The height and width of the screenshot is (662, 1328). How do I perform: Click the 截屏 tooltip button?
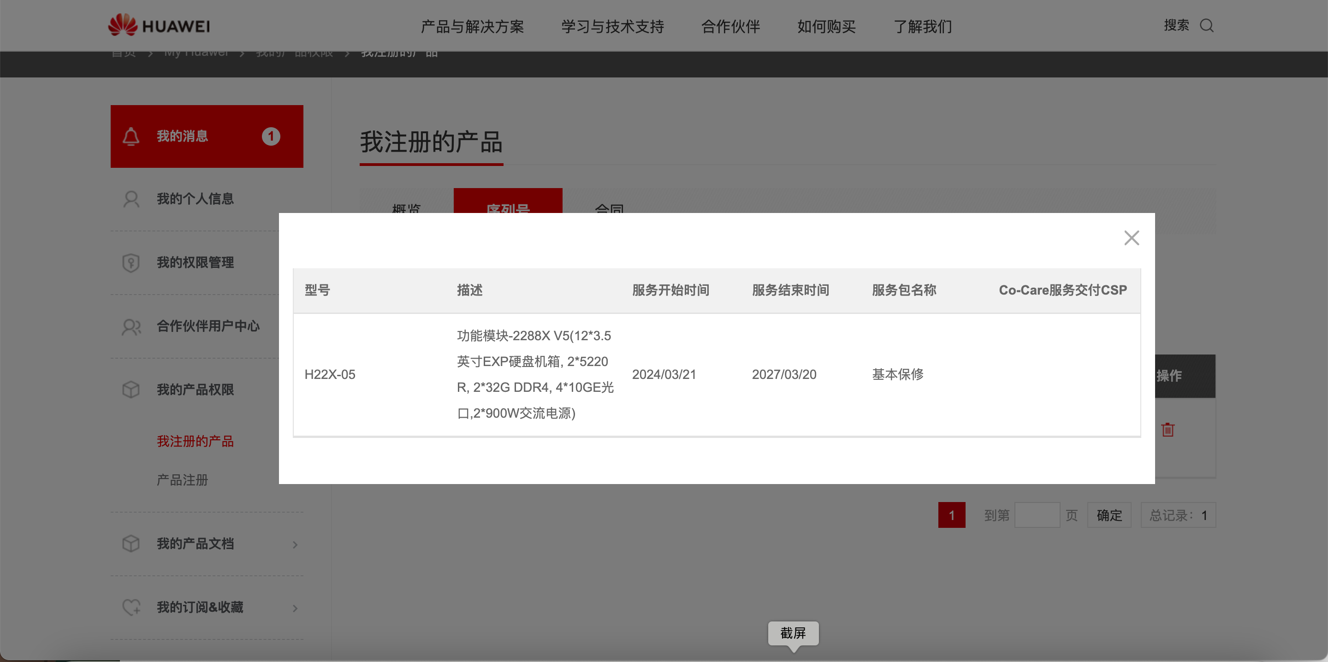coord(793,632)
